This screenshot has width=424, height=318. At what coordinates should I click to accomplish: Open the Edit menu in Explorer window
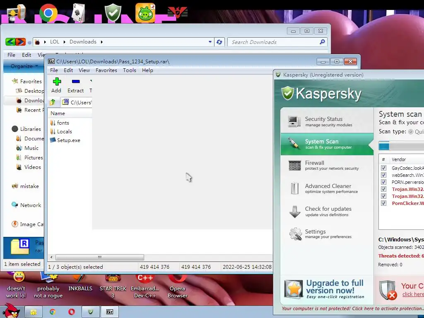(x=26, y=55)
